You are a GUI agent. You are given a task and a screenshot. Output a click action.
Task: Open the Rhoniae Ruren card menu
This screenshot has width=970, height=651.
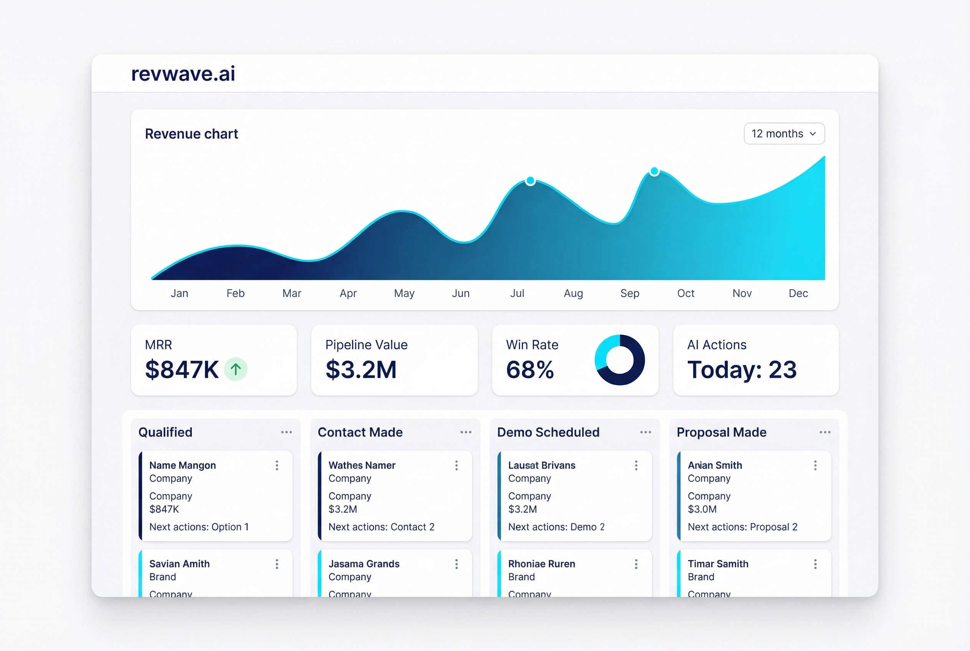click(x=636, y=564)
